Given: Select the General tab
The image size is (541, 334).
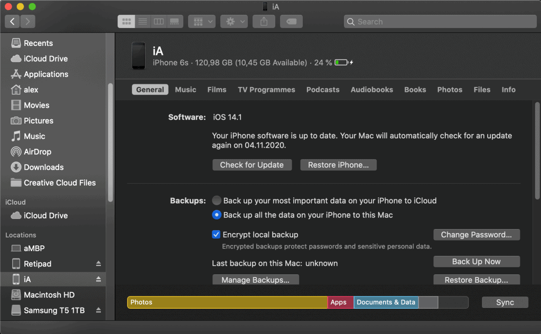Looking at the screenshot, I should 150,90.
